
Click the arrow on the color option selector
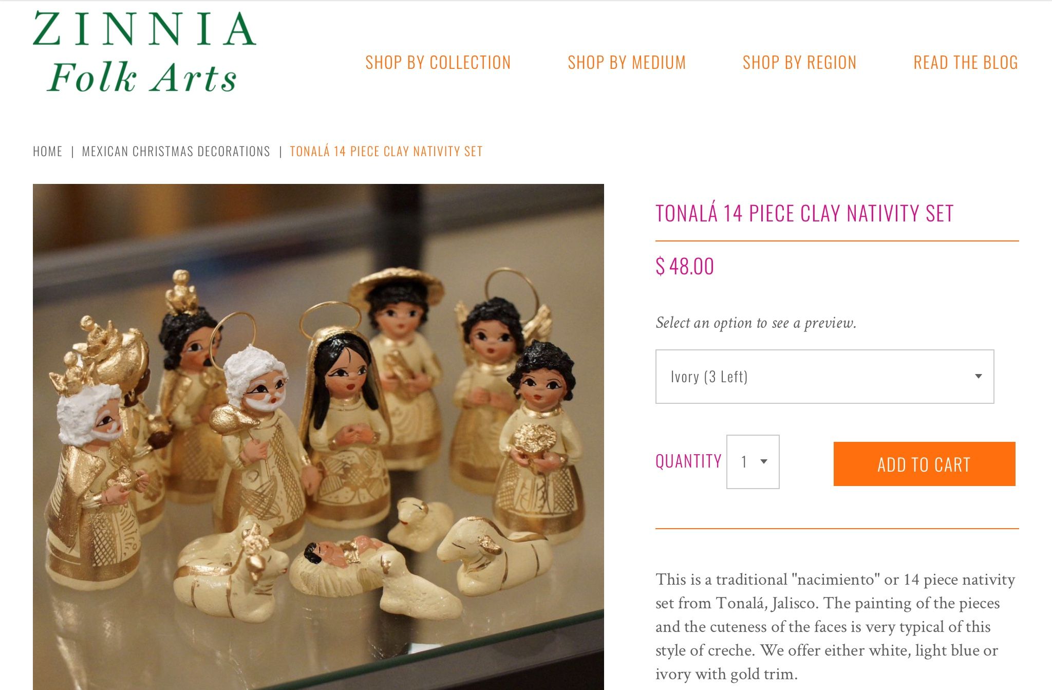tap(979, 377)
